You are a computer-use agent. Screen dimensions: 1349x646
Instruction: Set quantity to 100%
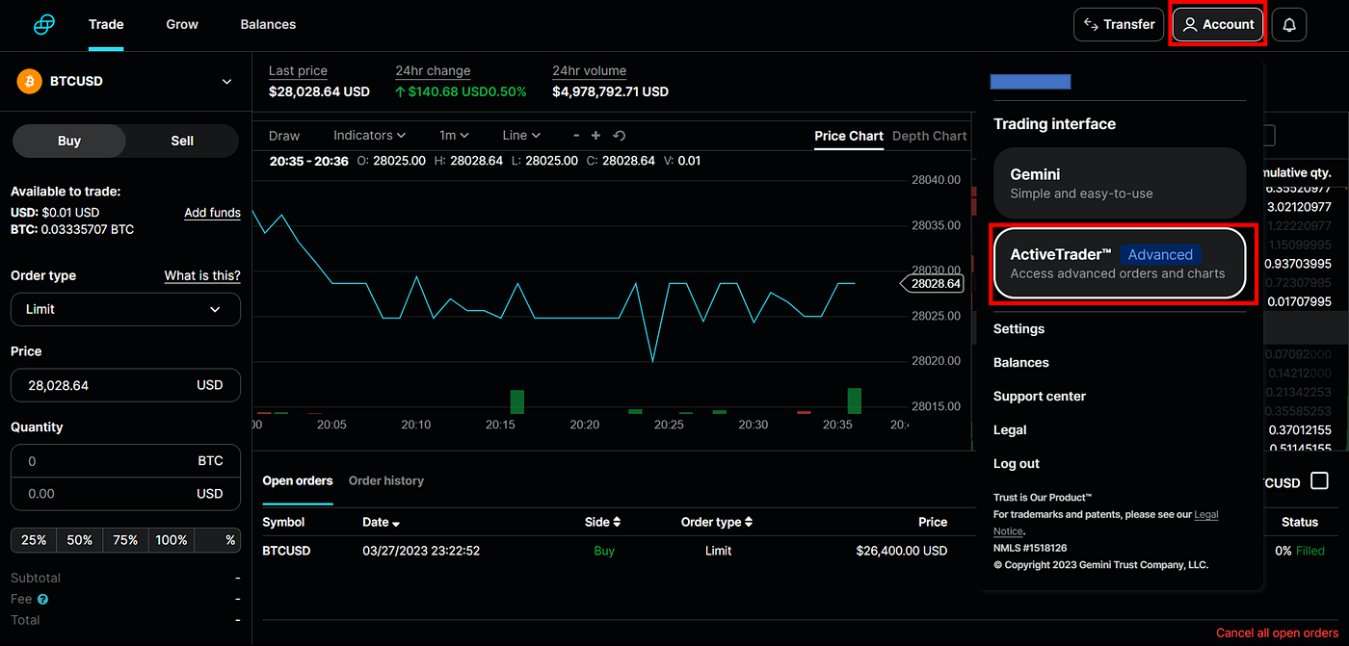[x=172, y=540]
